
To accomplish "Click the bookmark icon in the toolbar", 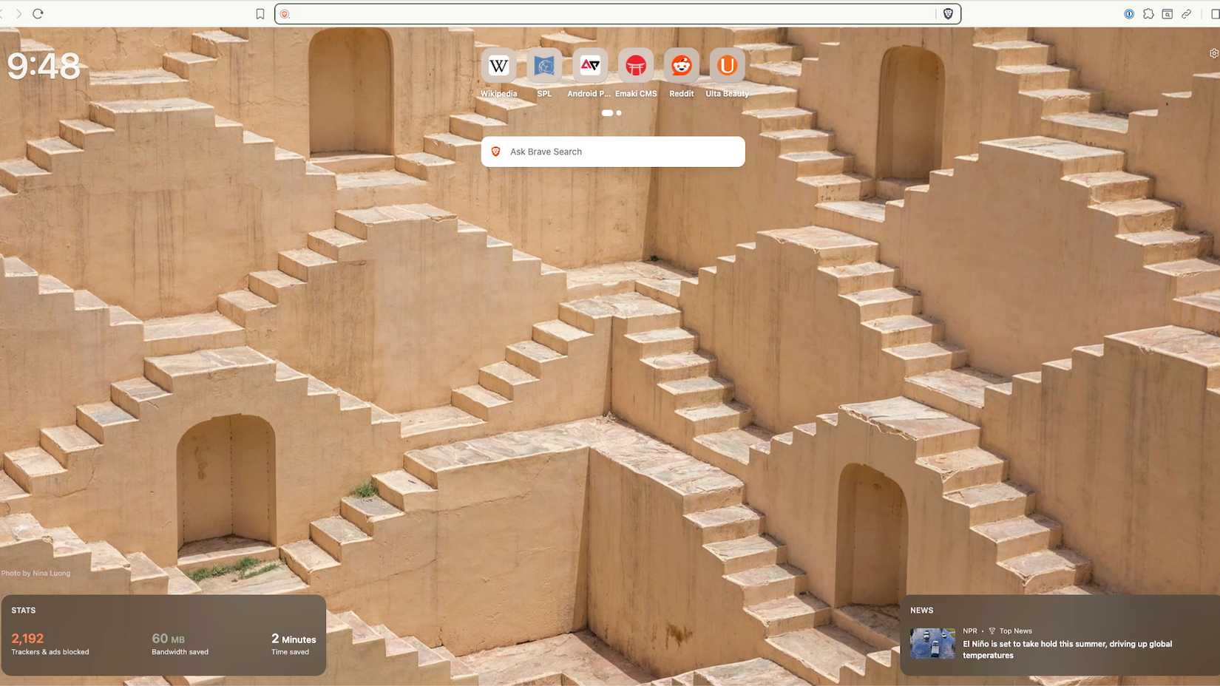I will coord(260,13).
